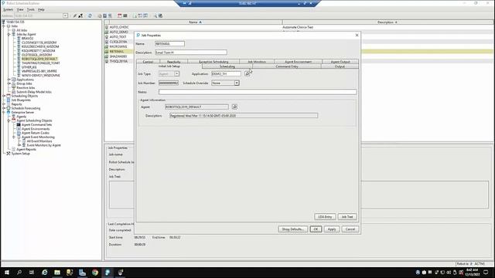
Task: Open Google Chrome from the taskbar
Action: [95, 273]
